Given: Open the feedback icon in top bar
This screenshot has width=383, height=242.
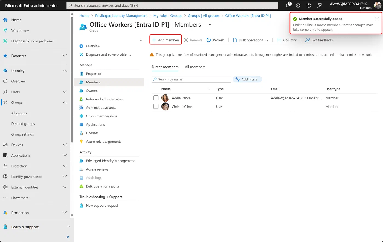Looking at the screenshot, I should 319,5.
